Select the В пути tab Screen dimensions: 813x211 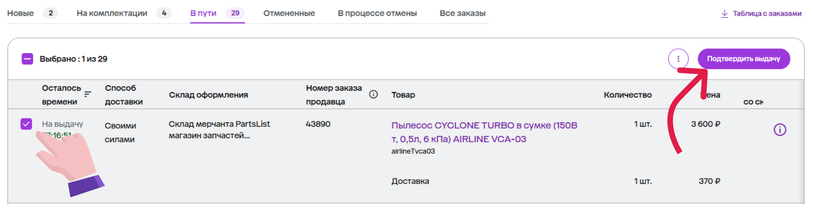[x=203, y=13]
